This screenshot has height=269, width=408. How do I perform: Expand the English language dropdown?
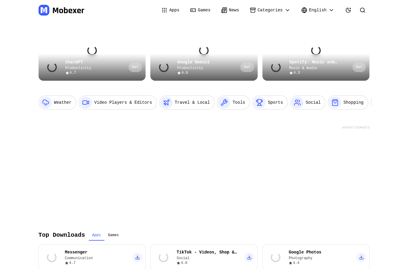(x=317, y=10)
